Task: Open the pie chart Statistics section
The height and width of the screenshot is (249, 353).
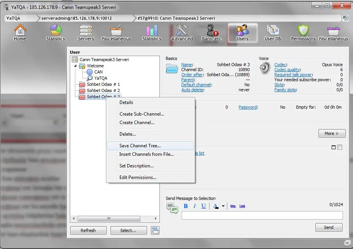Action: (55, 33)
